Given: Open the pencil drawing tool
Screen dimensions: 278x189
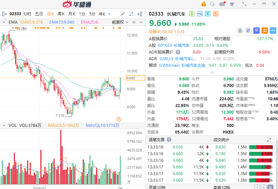Looking at the screenshot, I should 123,14.
